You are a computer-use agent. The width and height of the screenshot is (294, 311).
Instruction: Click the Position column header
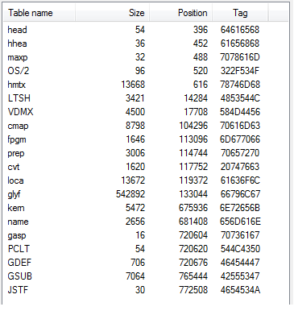181,13
